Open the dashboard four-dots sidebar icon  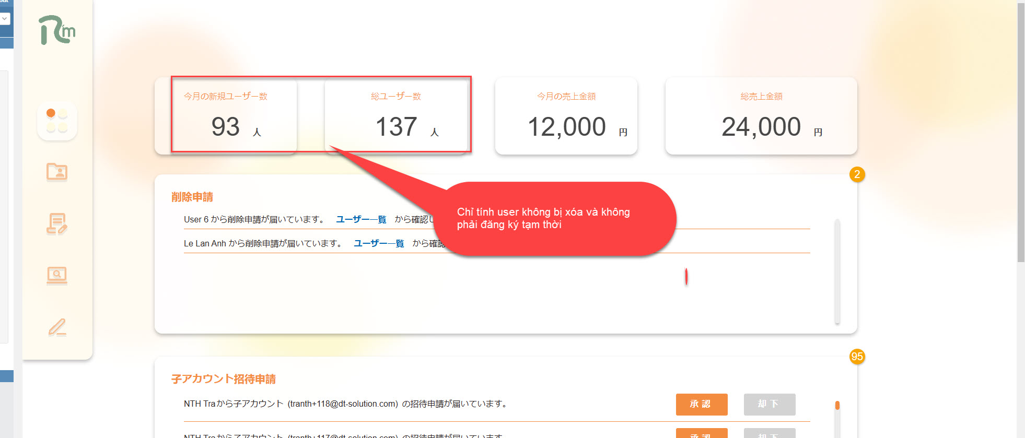(57, 121)
